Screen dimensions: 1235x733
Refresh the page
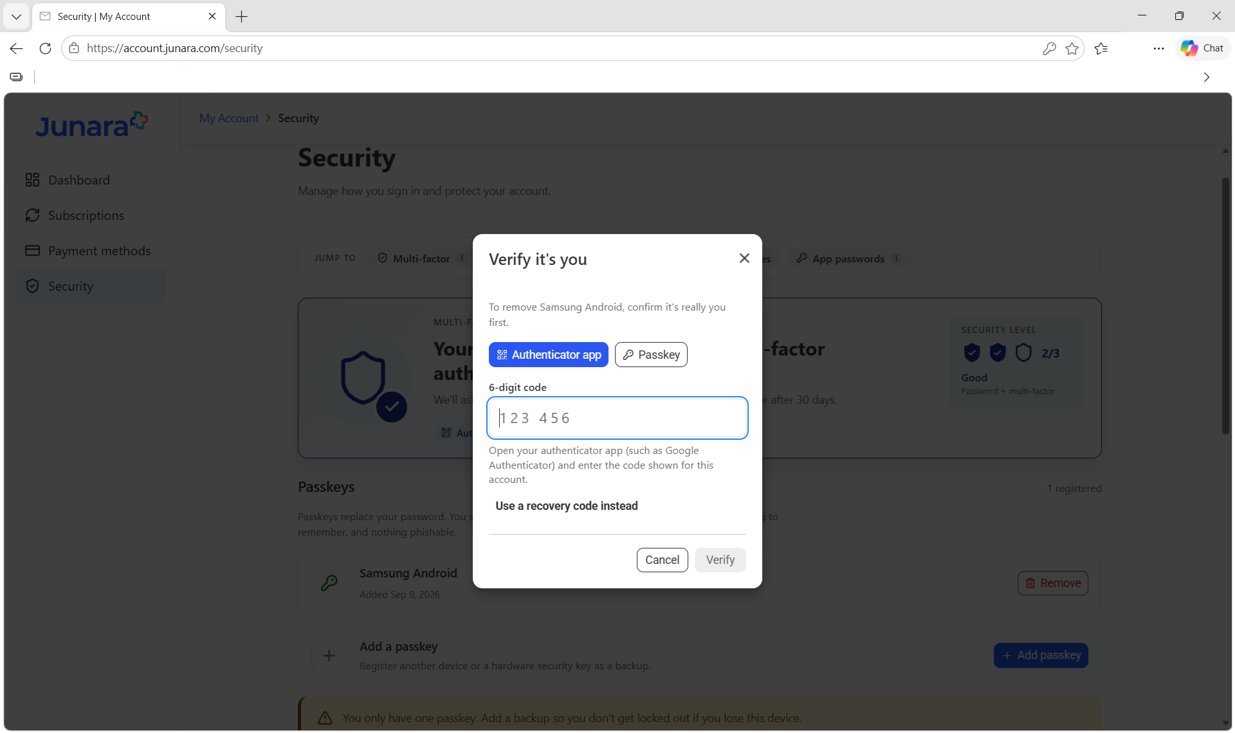tap(45, 48)
